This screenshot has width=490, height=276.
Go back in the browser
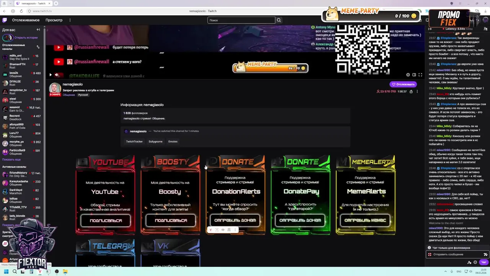[x=5, y=11]
